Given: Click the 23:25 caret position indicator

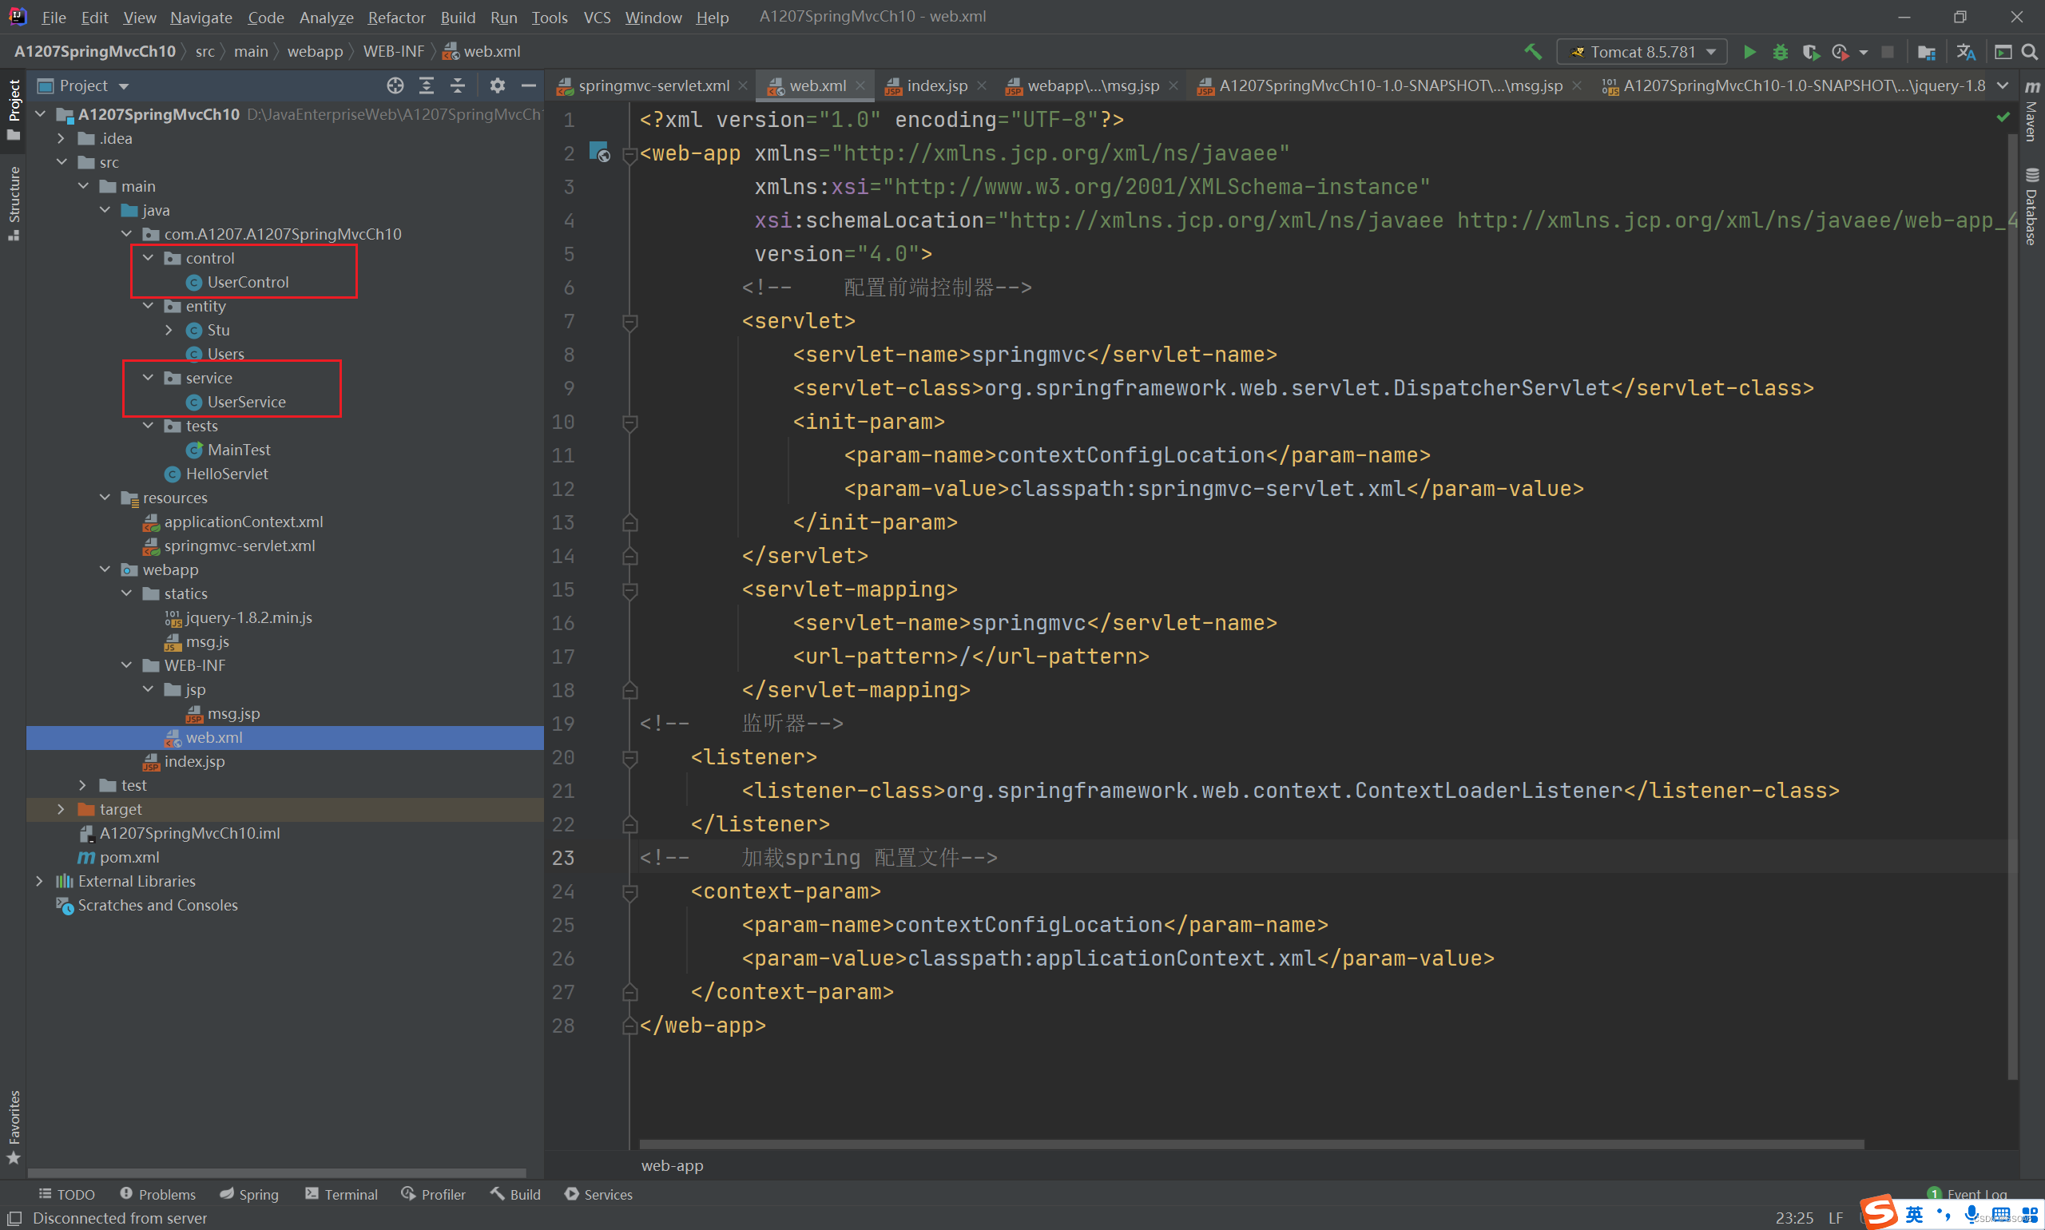Looking at the screenshot, I should (x=1794, y=1217).
